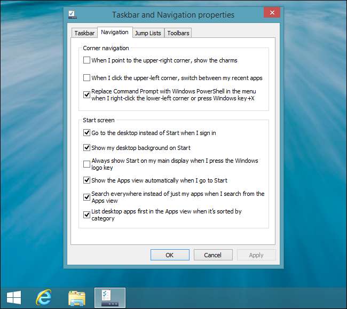Toggle Show the Apps view automatically
Image resolution: width=347 pixels, height=309 pixels.
coord(87,180)
